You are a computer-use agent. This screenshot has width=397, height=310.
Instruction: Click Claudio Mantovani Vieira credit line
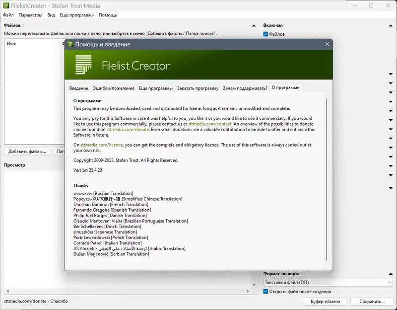coord(131,221)
